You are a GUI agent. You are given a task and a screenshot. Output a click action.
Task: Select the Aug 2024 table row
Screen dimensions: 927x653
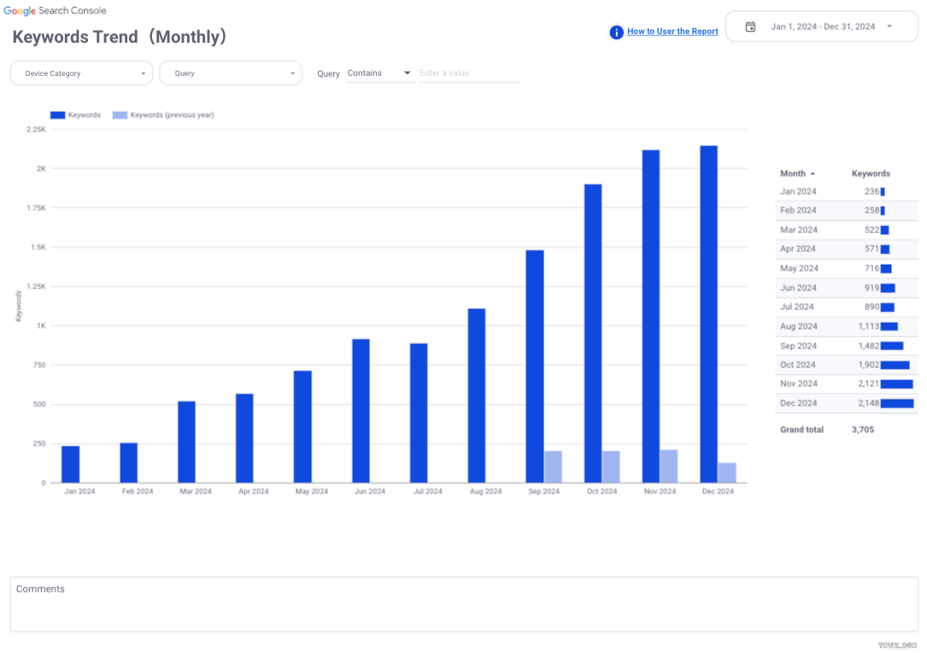coord(846,326)
